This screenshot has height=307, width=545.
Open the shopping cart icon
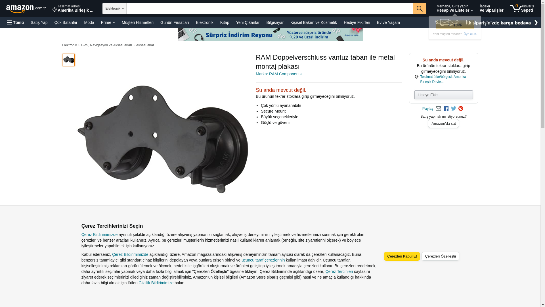pos(522,8)
